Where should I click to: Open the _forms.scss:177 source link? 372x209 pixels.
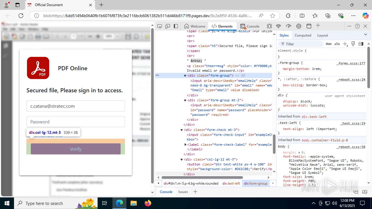point(351,63)
